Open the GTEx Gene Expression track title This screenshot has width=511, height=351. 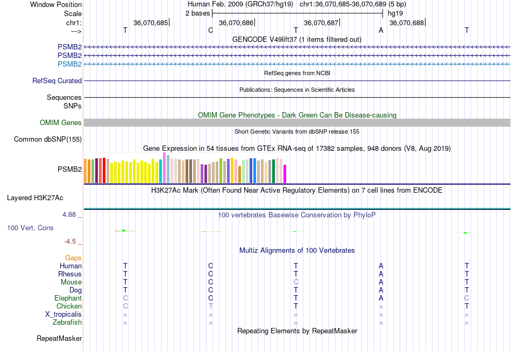pyautogui.click(x=297, y=149)
